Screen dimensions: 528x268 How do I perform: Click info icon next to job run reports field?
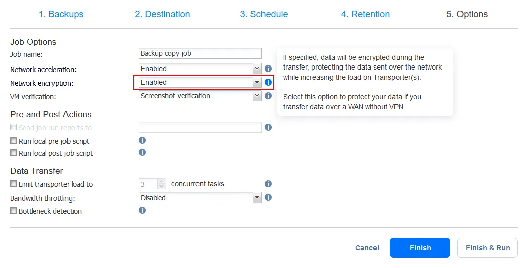pos(268,128)
